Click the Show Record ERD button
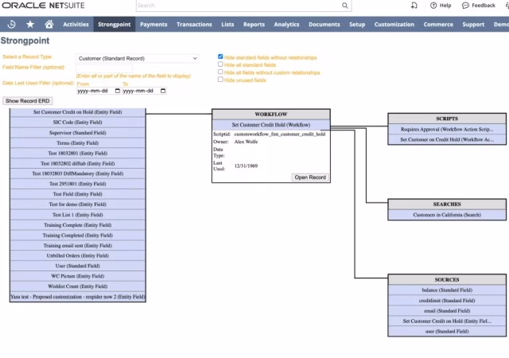Image resolution: width=509 pixels, height=358 pixels. (x=28, y=101)
